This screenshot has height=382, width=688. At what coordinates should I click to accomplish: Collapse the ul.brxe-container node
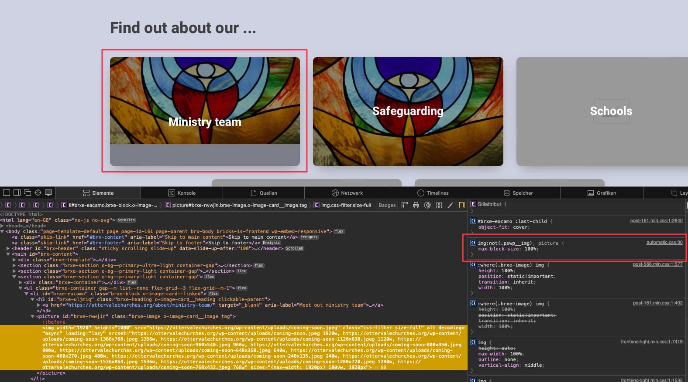(x=21, y=288)
